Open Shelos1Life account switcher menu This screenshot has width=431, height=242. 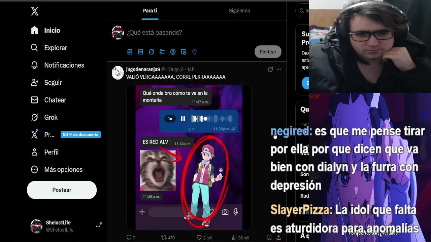pyautogui.click(x=66, y=226)
